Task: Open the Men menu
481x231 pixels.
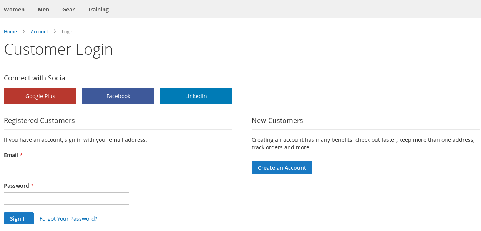Action: click(43, 10)
